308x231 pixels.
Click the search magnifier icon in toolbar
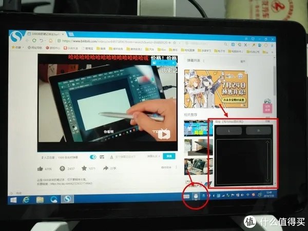226,44
